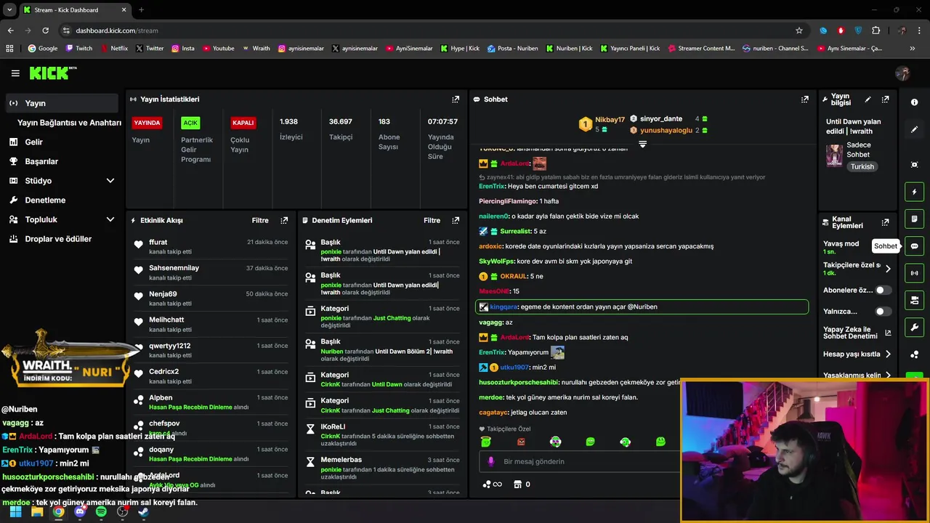The image size is (930, 523).
Task: Show more bookmarks with the double-arrow
Action: point(913,49)
